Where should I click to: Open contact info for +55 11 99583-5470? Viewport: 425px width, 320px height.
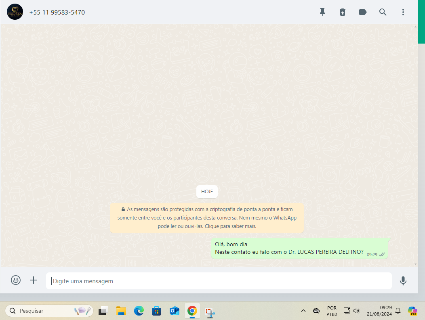click(x=57, y=13)
